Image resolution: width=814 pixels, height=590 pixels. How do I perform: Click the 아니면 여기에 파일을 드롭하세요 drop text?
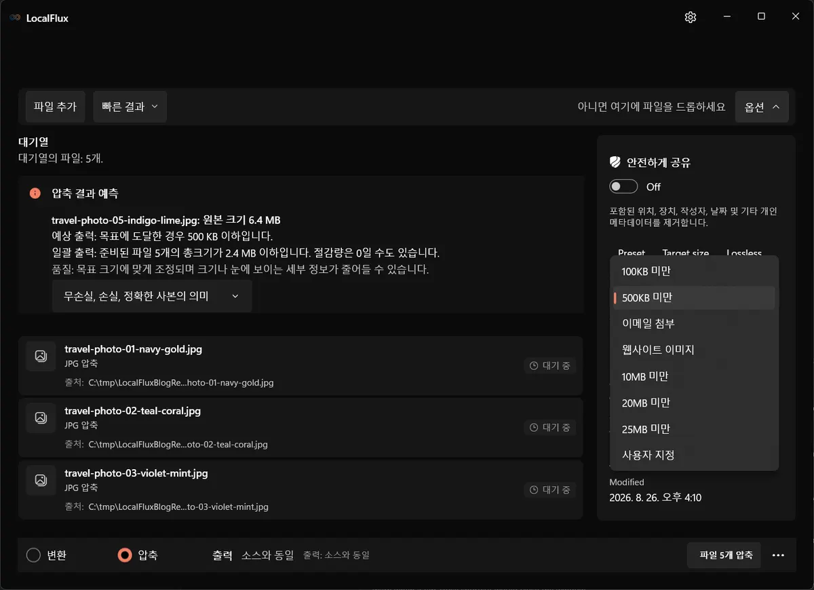651,107
